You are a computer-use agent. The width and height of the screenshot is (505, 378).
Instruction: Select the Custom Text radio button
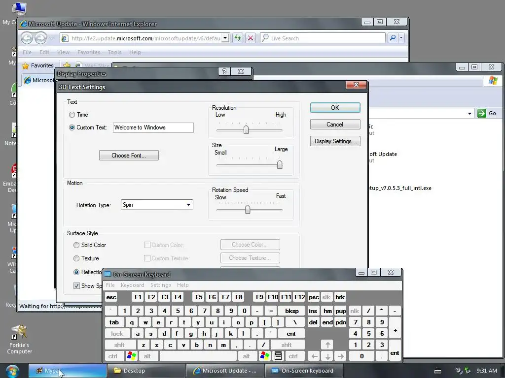pos(72,127)
